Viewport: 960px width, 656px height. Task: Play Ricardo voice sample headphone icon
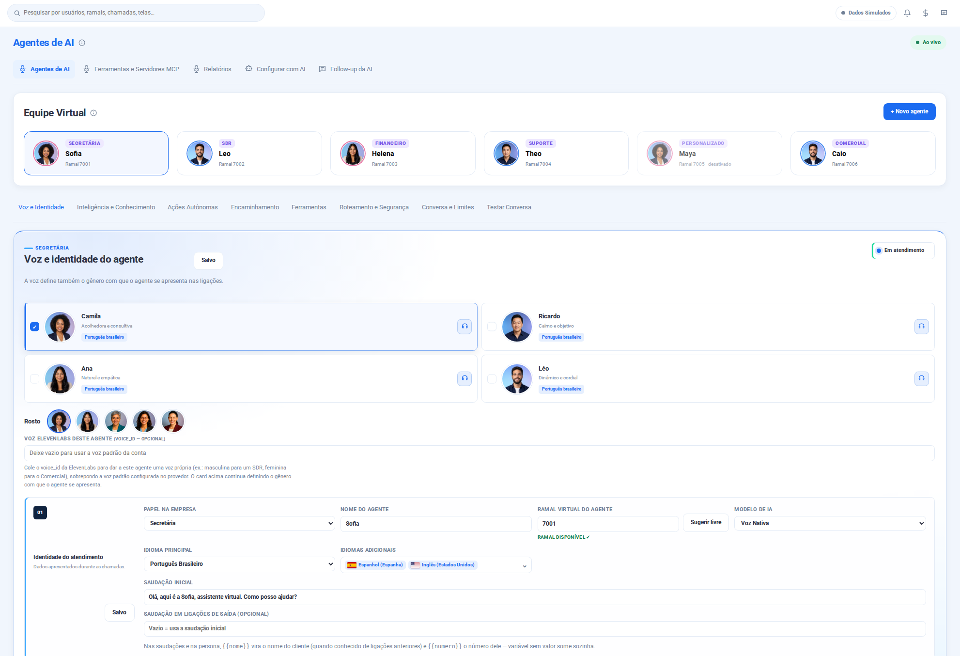(x=922, y=327)
